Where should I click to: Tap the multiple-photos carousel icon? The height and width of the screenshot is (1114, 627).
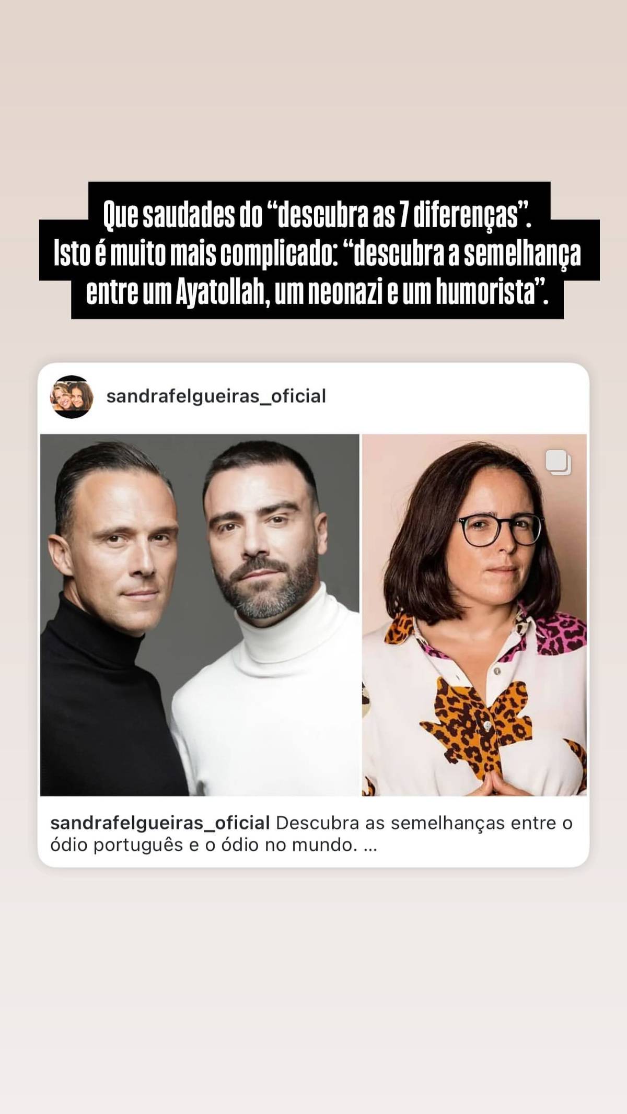click(558, 462)
